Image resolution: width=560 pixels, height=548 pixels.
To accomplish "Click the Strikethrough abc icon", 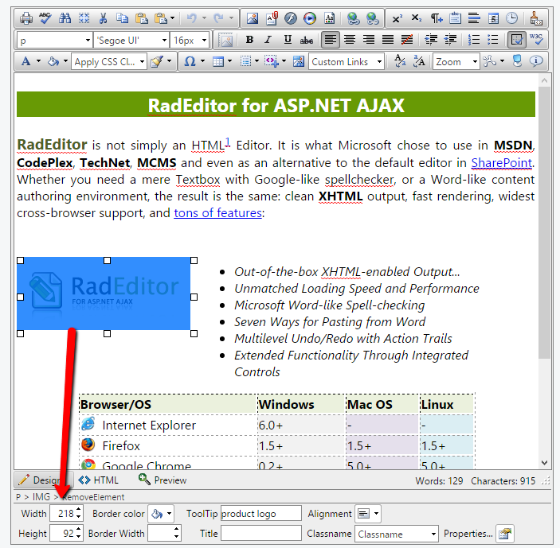I will [307, 41].
